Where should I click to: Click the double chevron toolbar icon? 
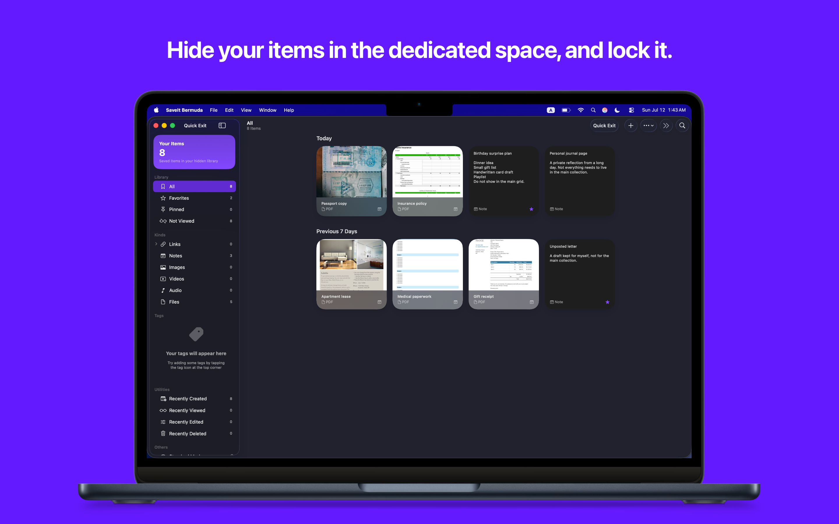(x=666, y=125)
